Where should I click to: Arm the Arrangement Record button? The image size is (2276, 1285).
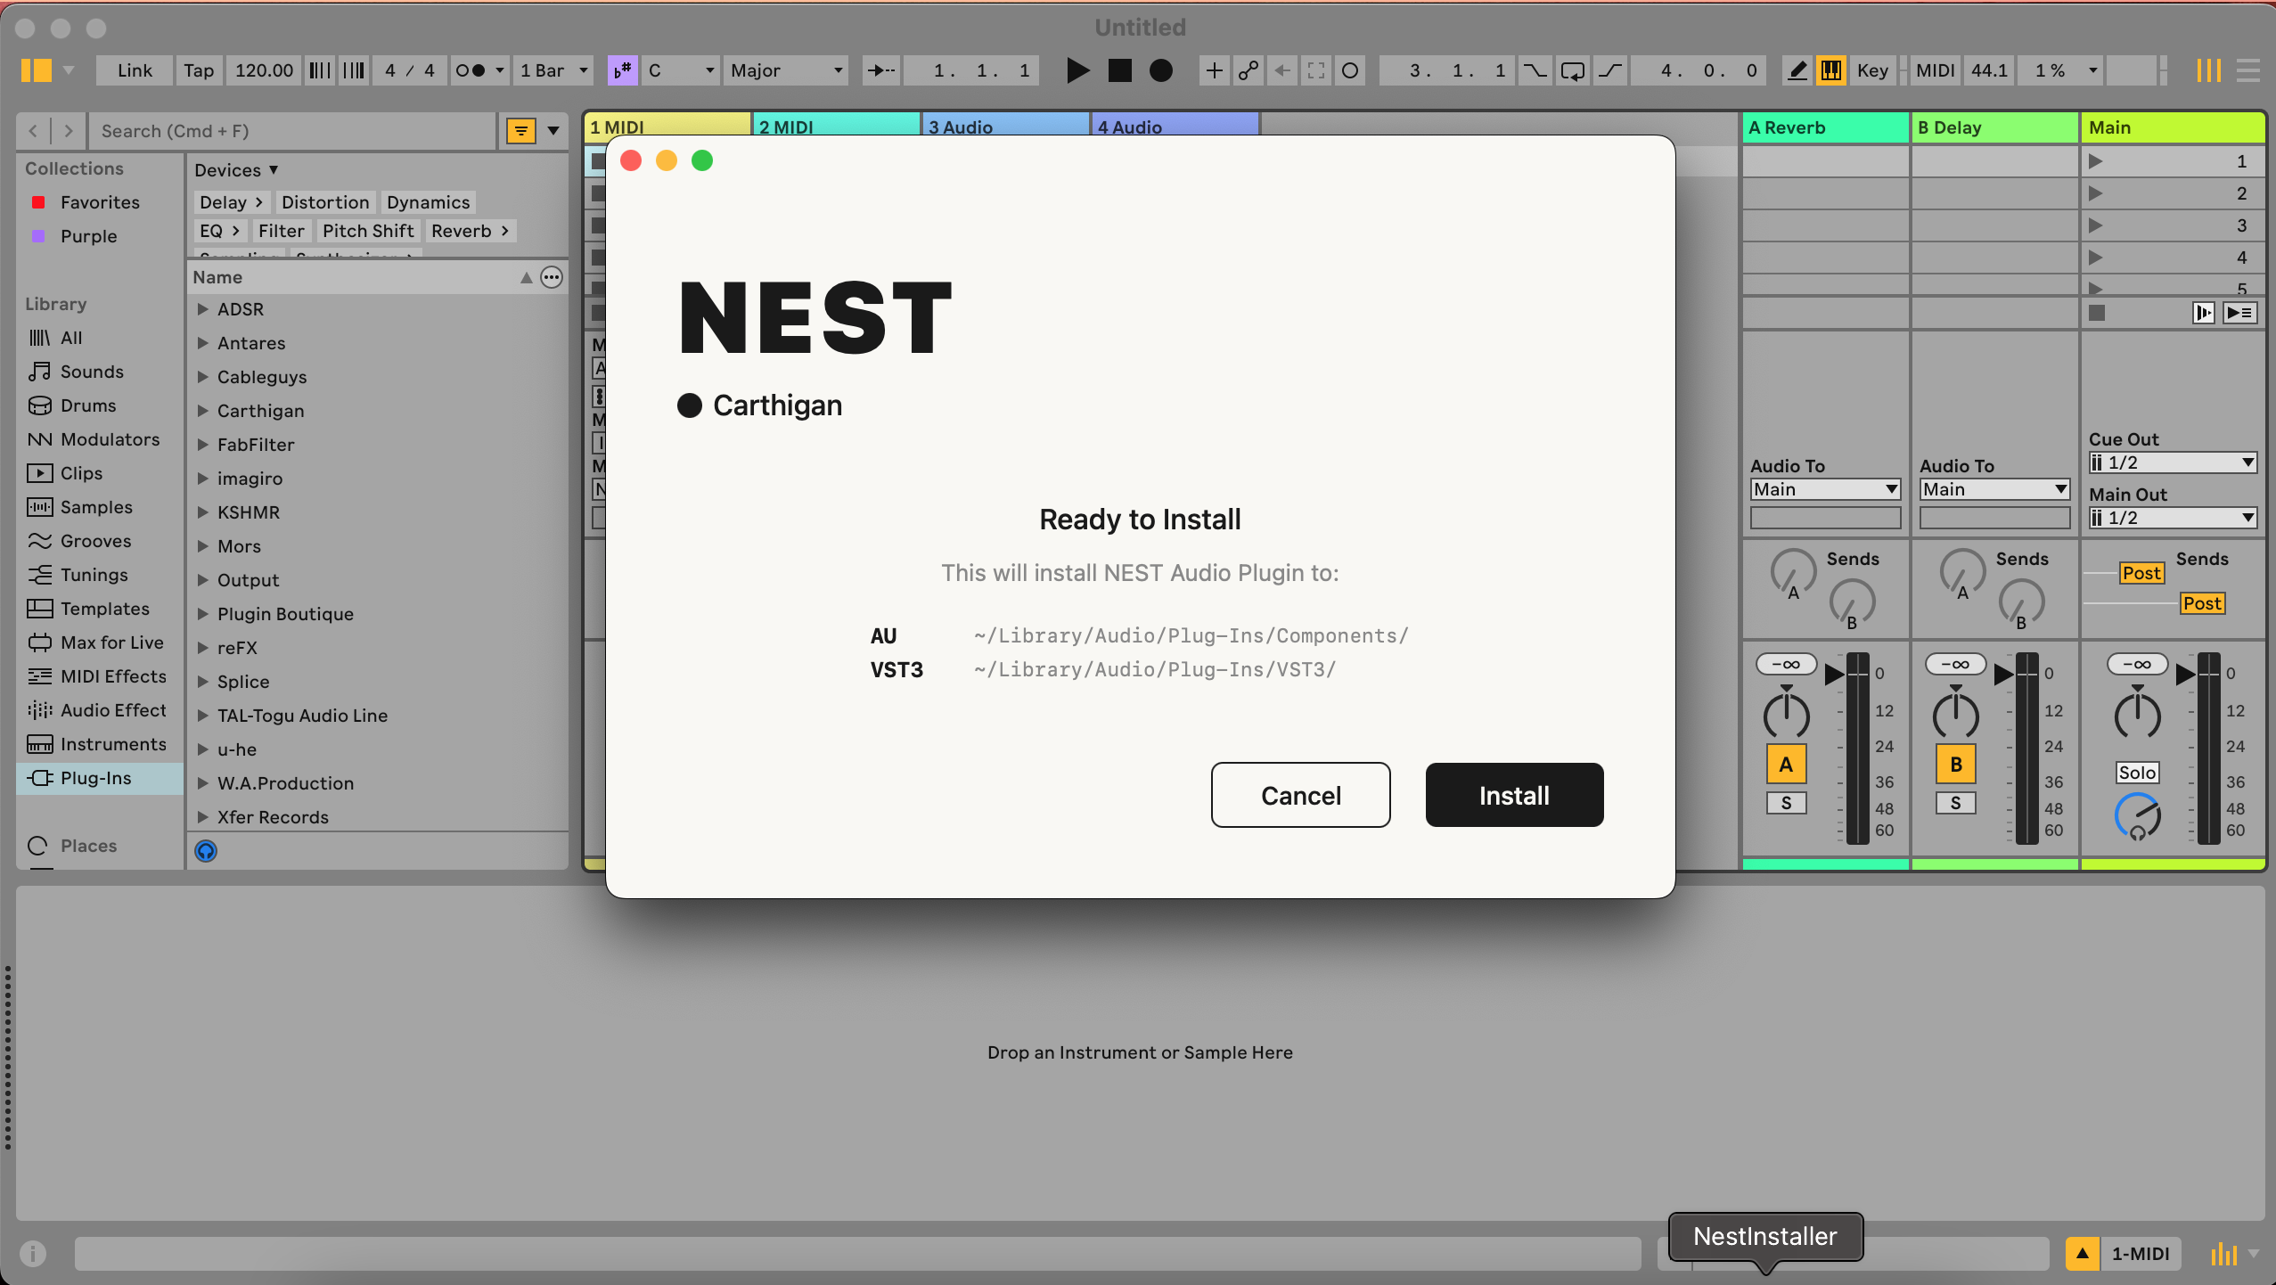click(x=1160, y=70)
